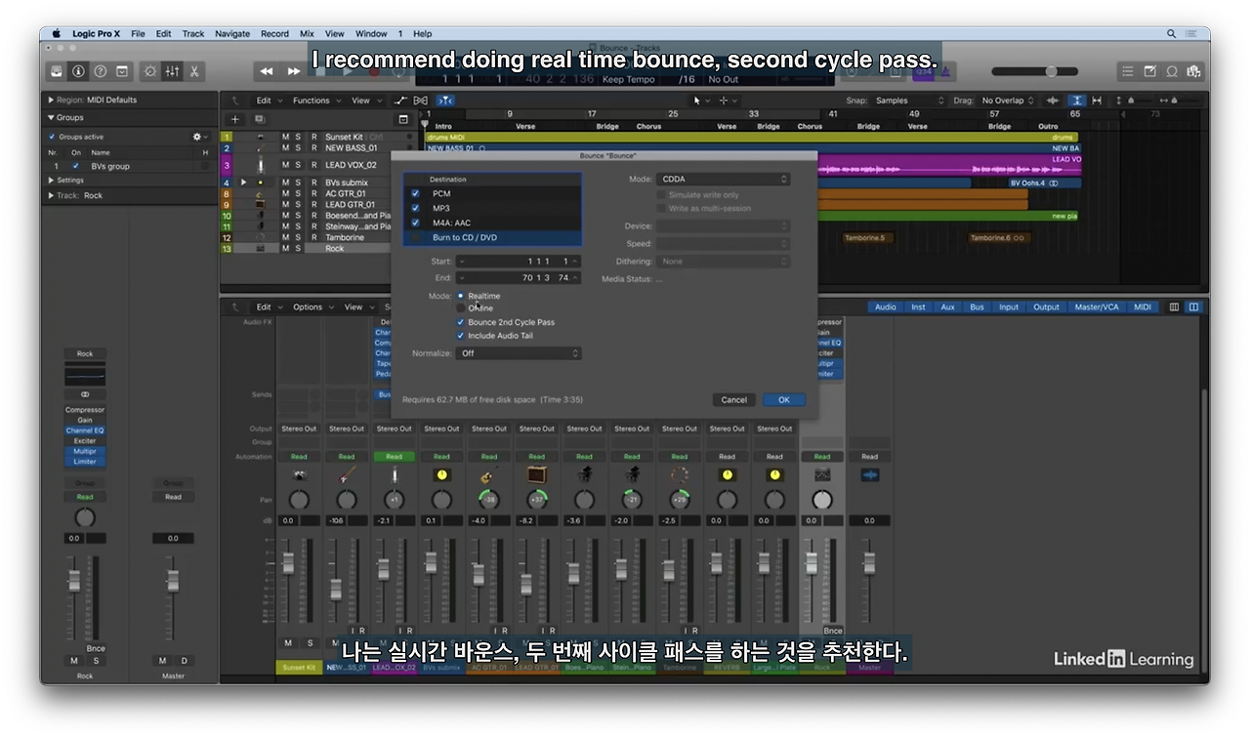Open the File menu
The width and height of the screenshot is (1250, 738).
[x=138, y=33]
